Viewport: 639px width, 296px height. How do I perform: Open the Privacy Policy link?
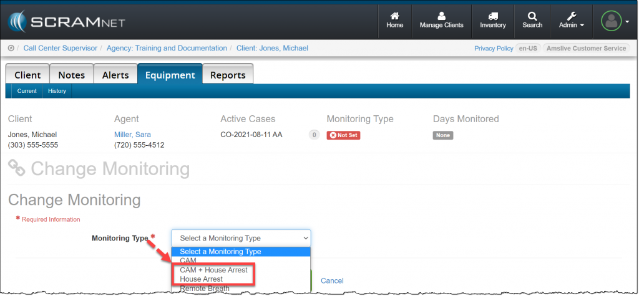click(493, 49)
